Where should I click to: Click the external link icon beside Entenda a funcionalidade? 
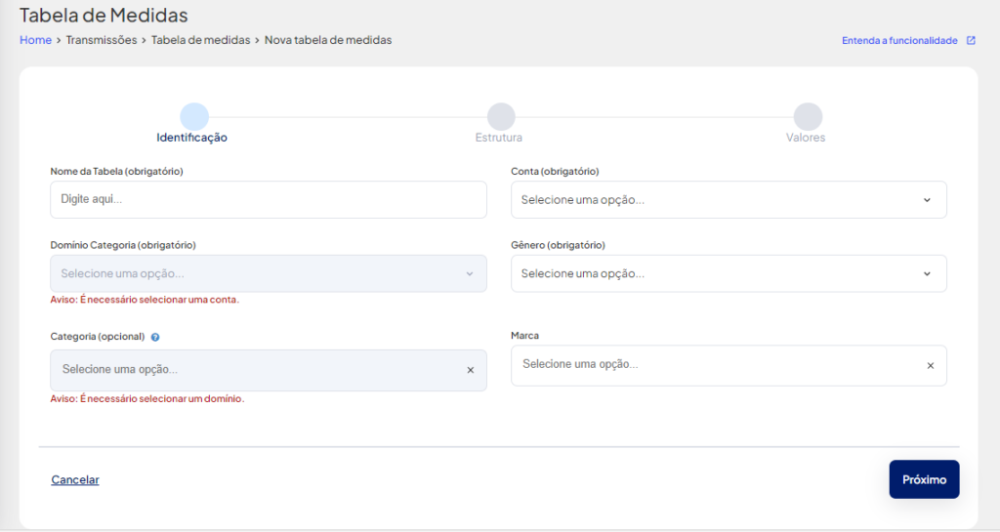971,40
